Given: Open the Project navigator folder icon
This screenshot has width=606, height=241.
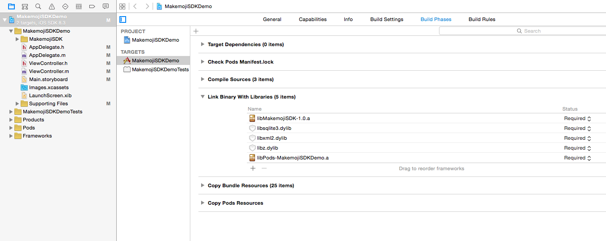Looking at the screenshot, I should coord(11,7).
